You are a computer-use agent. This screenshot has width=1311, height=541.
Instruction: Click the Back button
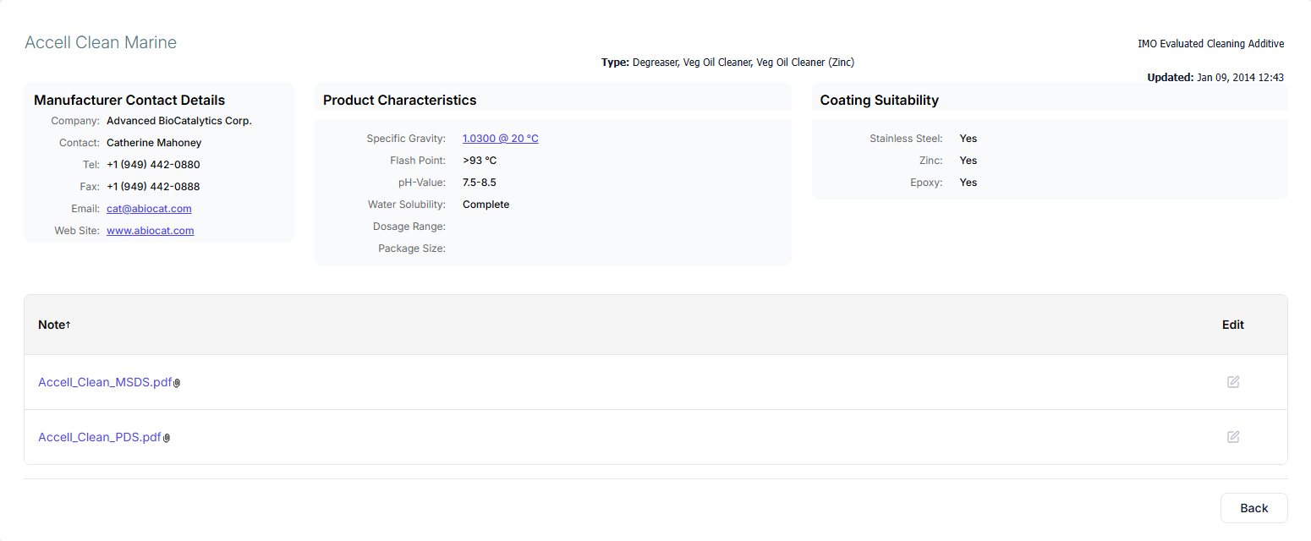[1254, 508]
